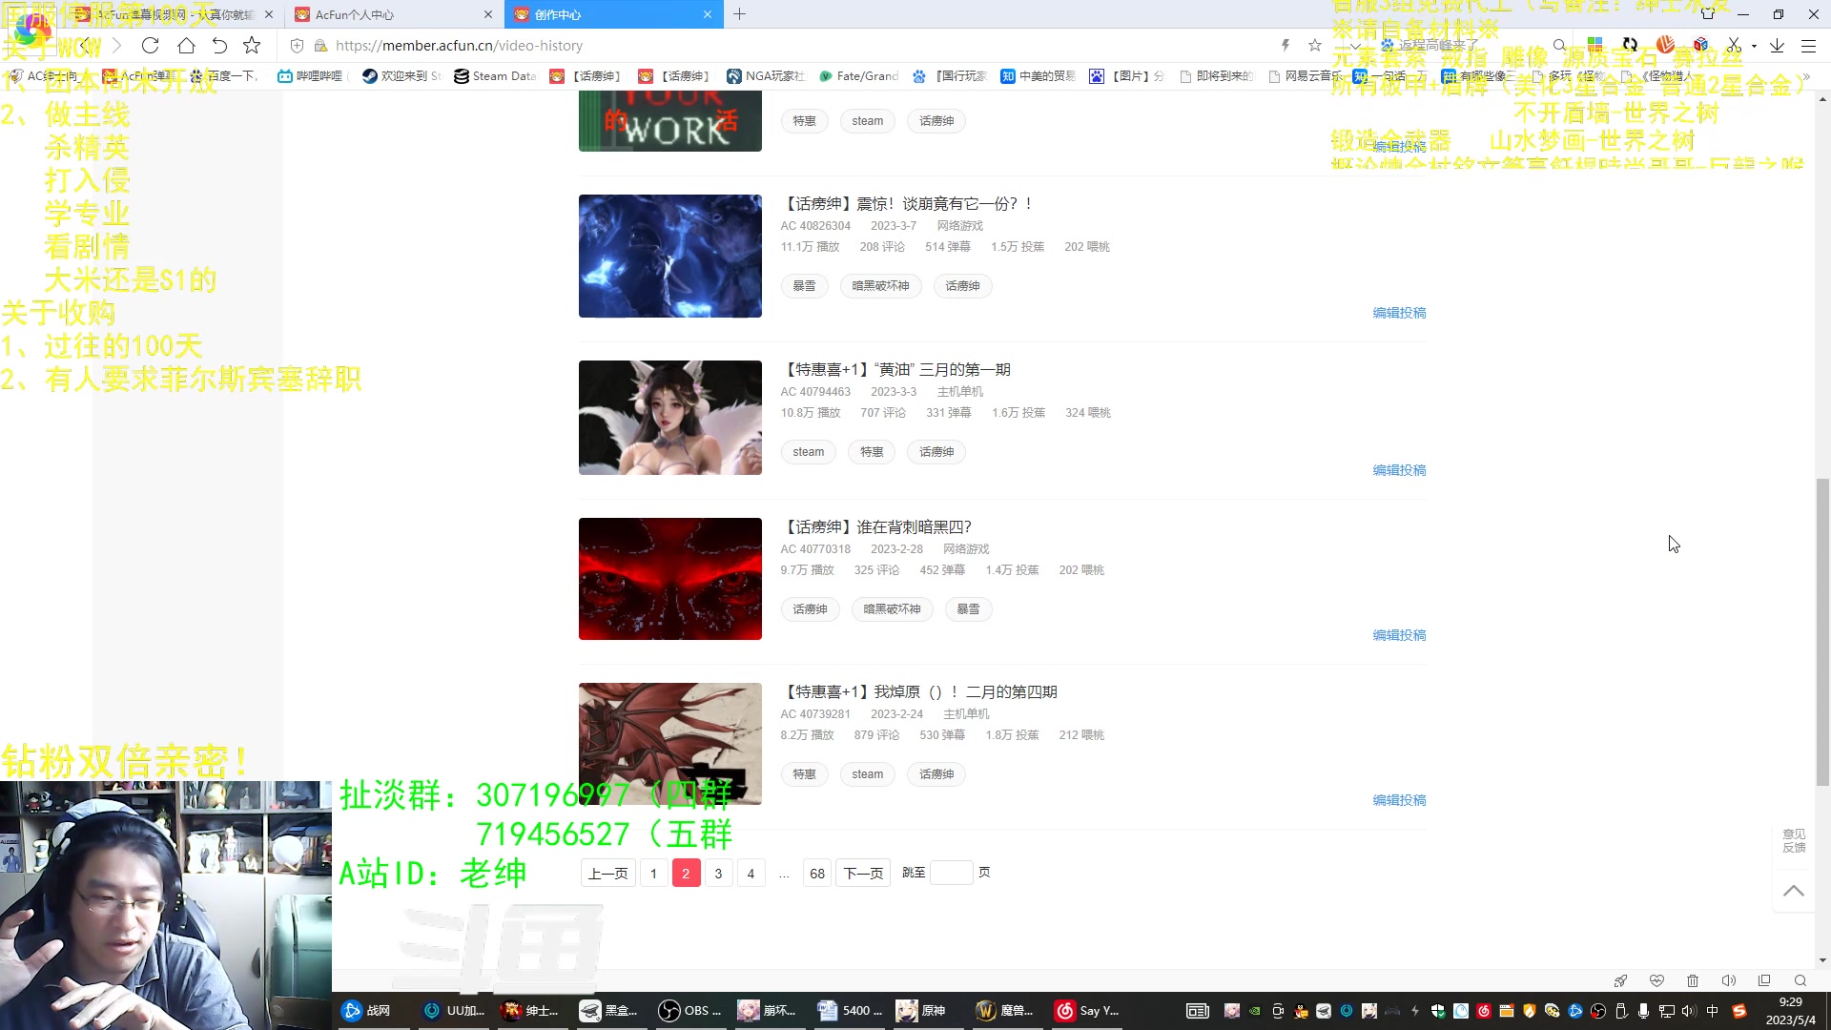Click the rocket accelerator icon in status bar
The height and width of the screenshot is (1030, 1831).
pos(1620,980)
